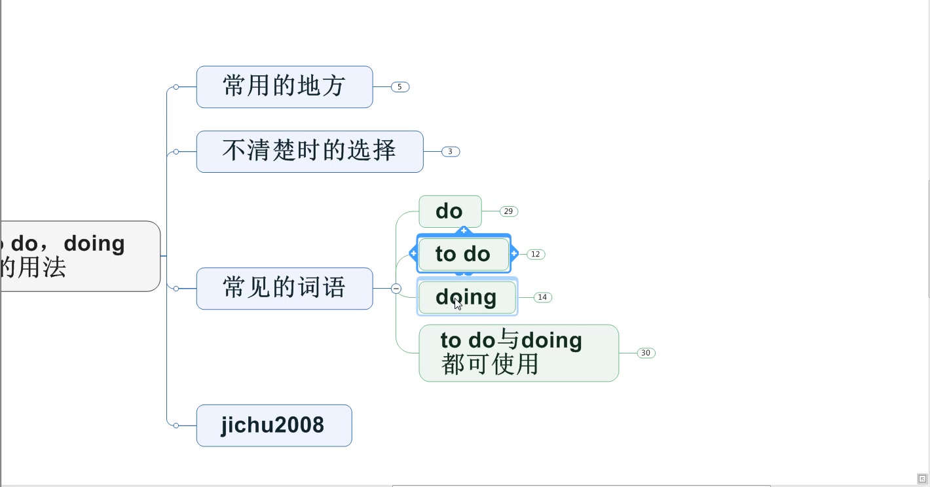
Task: Select the central do, doing 的用法 topic
Action: coord(80,256)
